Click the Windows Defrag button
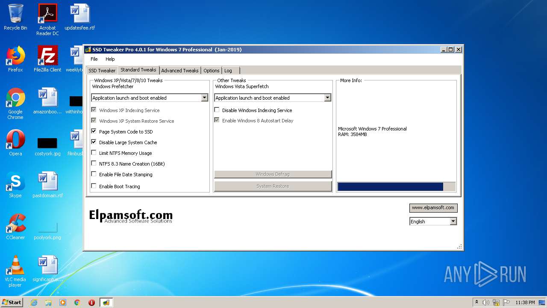Viewport: 547px width, 308px height. tap(273, 174)
